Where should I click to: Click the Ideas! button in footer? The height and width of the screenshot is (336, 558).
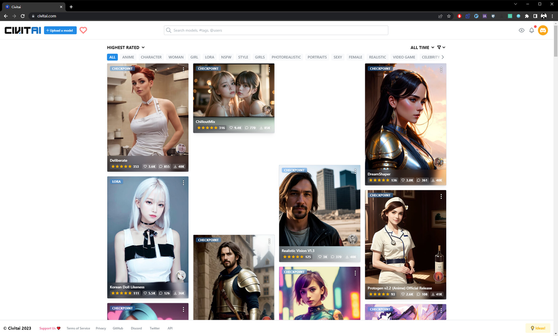point(538,328)
